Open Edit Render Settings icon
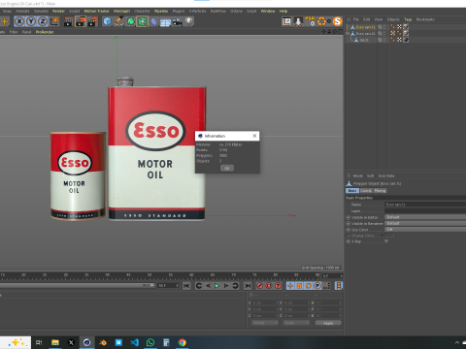The image size is (466, 349). 92,21
